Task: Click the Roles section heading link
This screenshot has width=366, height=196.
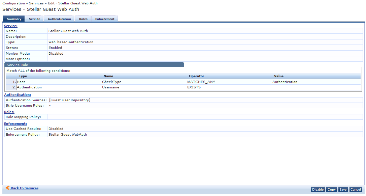Action: coord(9,112)
